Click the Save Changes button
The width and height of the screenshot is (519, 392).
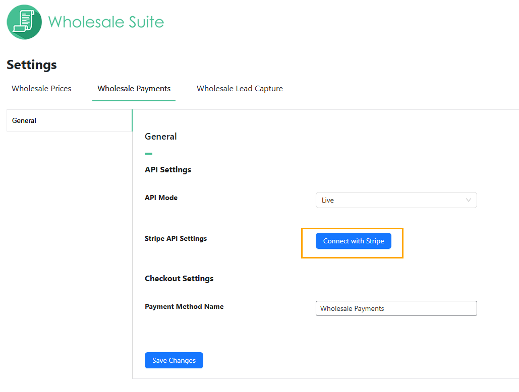(174, 360)
